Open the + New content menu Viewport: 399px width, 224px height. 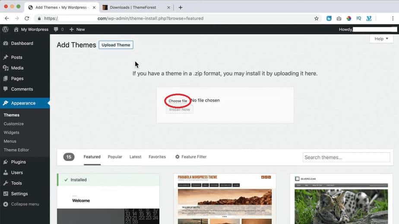coord(77,29)
